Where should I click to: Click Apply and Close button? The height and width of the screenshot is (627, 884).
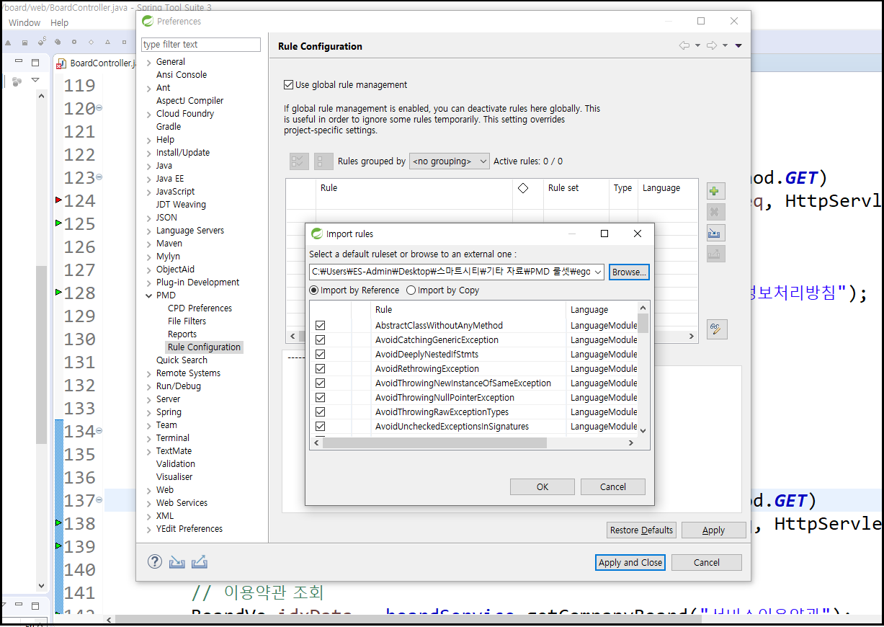[630, 562]
